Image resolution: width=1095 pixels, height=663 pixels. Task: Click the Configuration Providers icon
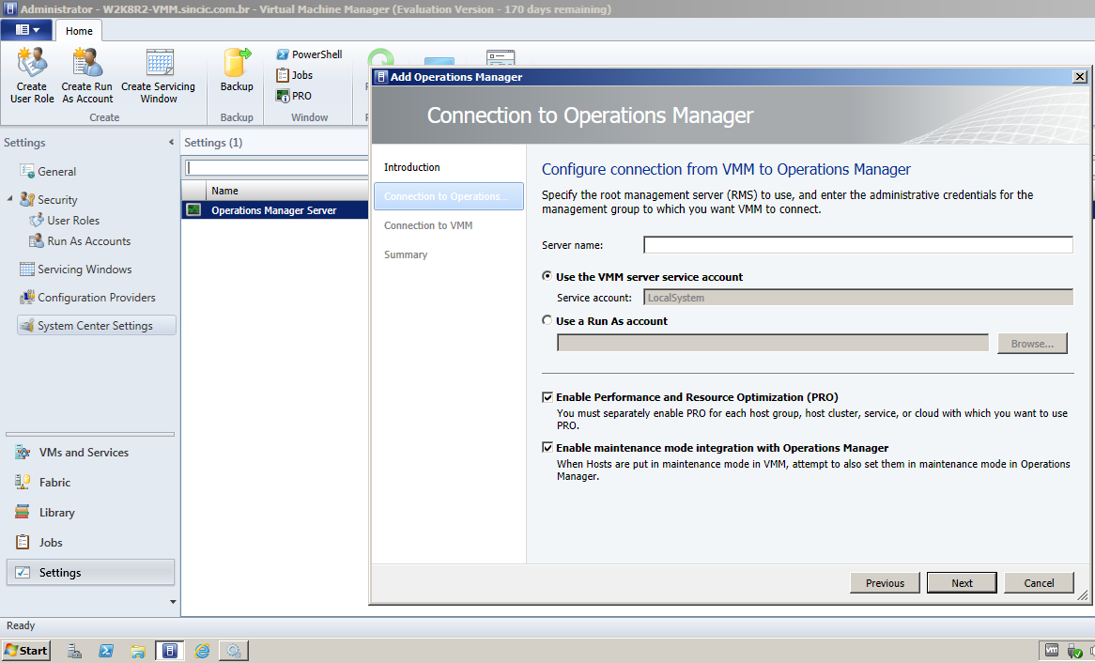(x=27, y=297)
